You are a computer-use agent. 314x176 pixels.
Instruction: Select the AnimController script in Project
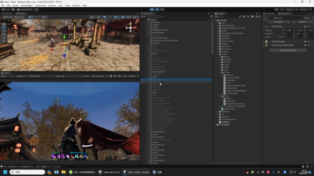click(233, 78)
